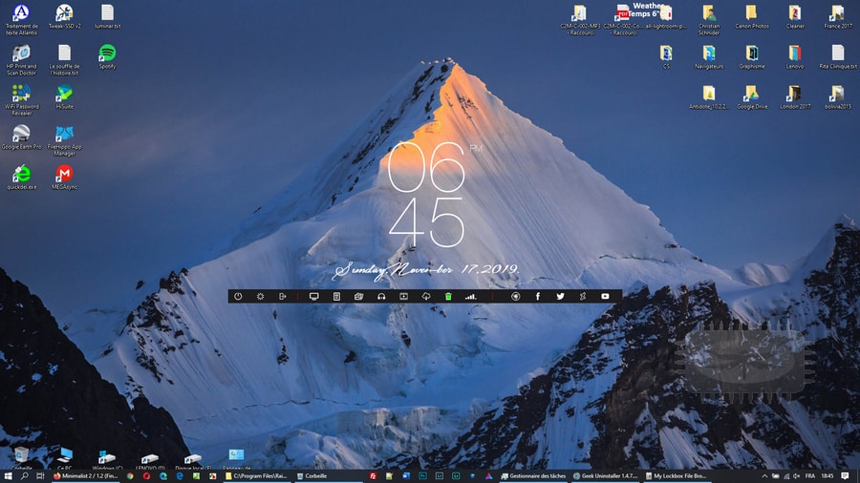This screenshot has height=483, width=860.
Task: Switch to Gestionnaire des tâches taskbar window
Action: click(x=533, y=476)
